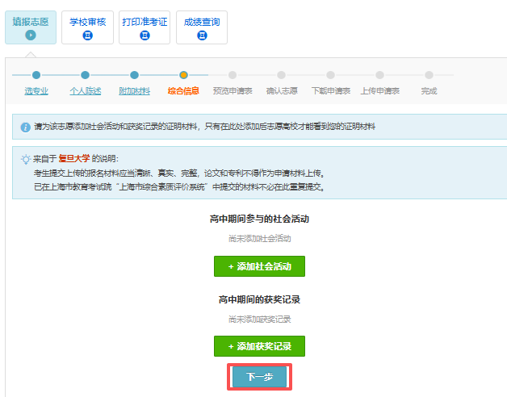Click notice text 请为该志愿添加社会活动
This screenshot has width=507, height=397.
pyautogui.click(x=205, y=127)
